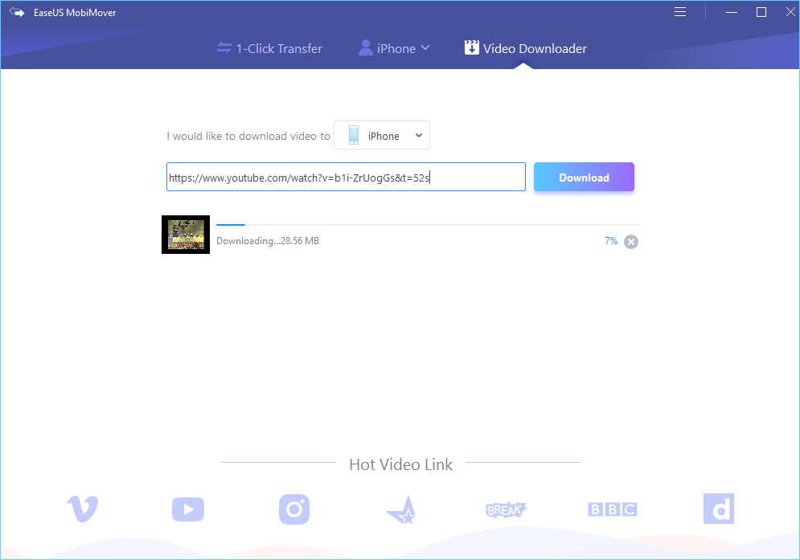Image resolution: width=800 pixels, height=560 pixels.
Task: Click the Hot Video Link heading
Action: (x=400, y=464)
